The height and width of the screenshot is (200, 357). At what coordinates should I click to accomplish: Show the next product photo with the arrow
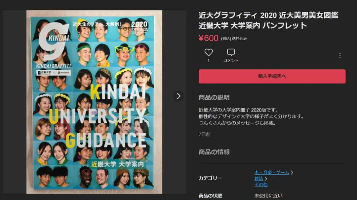pyautogui.click(x=178, y=96)
